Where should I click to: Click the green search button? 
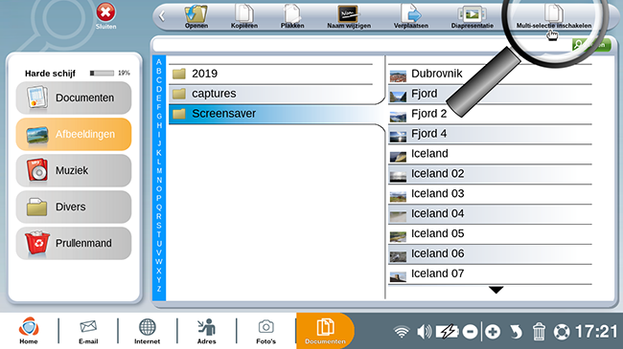591,44
